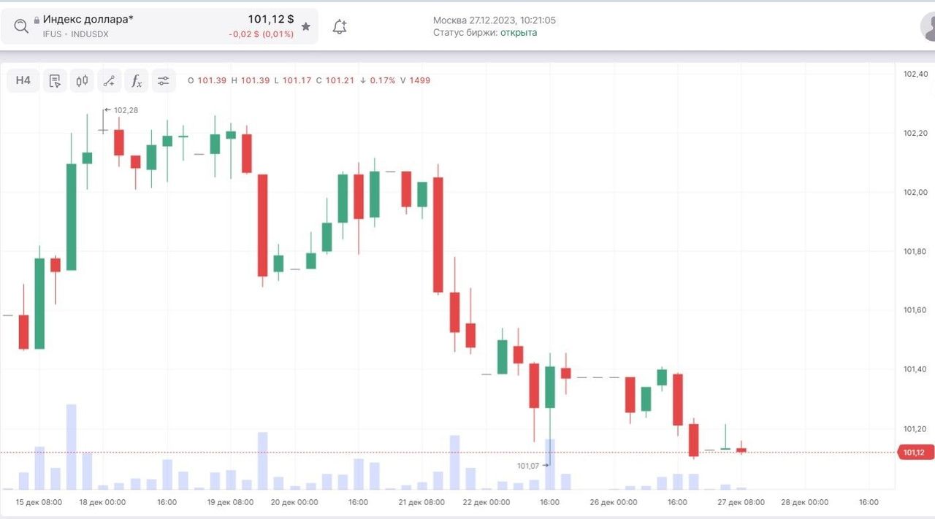935x519 pixels.
Task: Add a price alert with the bell icon
Action: 340,27
